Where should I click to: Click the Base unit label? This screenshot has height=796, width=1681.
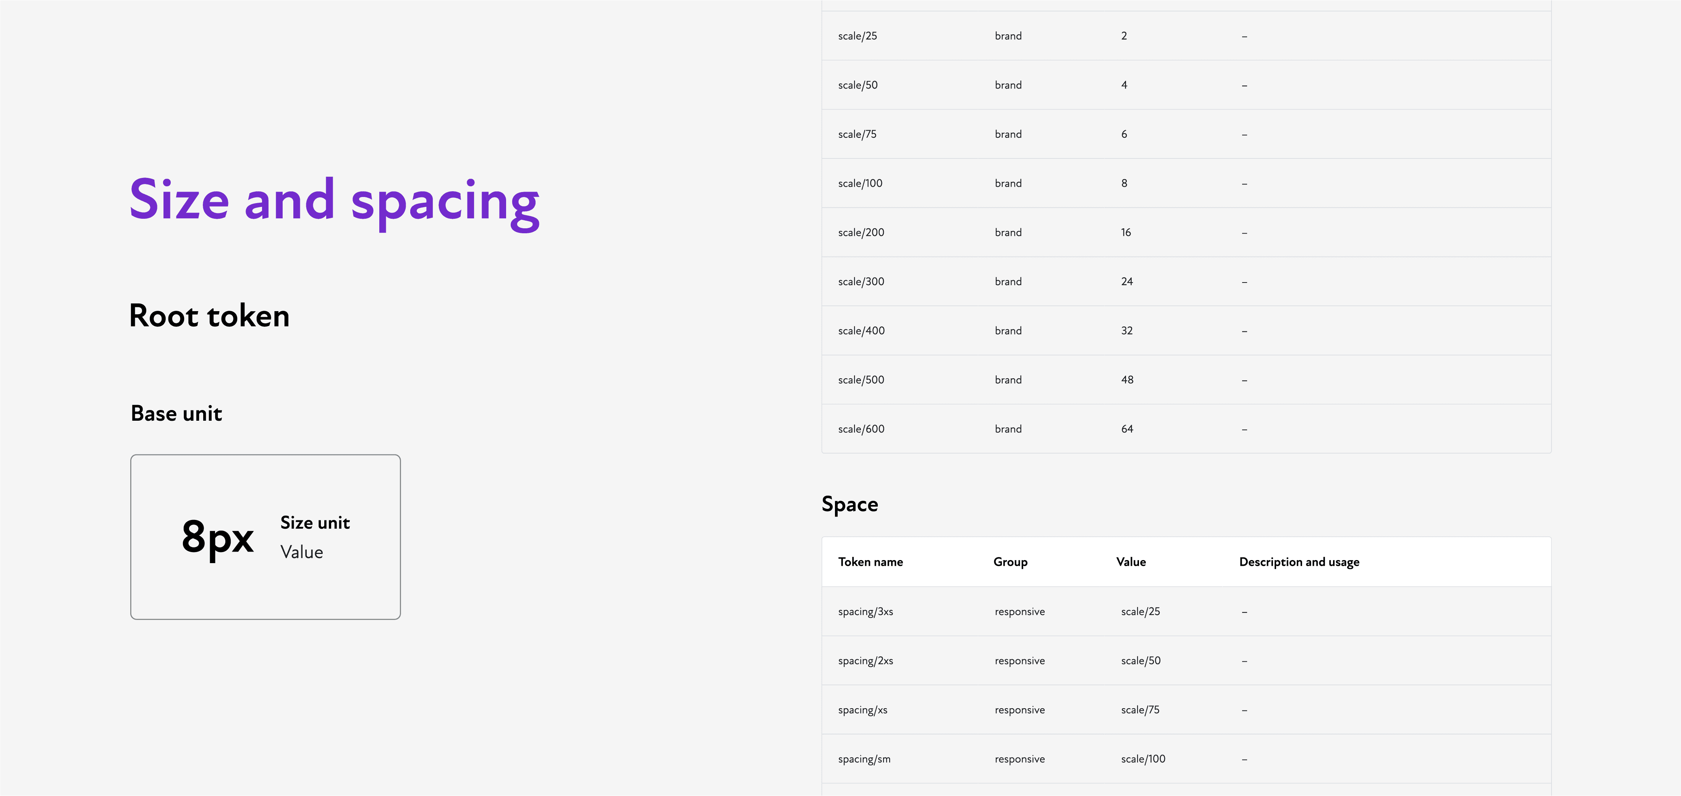(x=176, y=414)
